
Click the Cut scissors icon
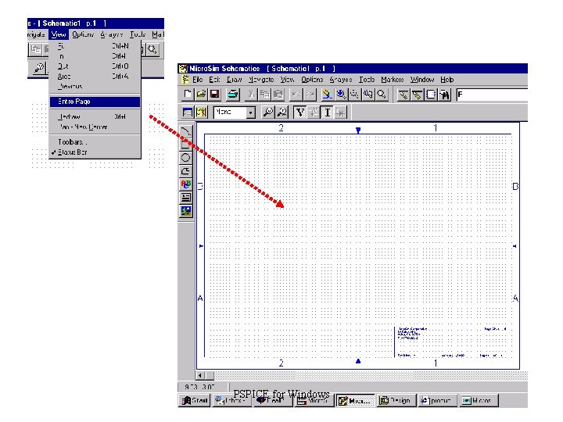click(x=251, y=95)
